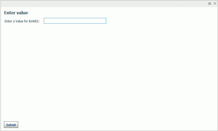Viewport: 218px width, 131px height.
Task: Click the blank area of the form body
Action: click(109, 70)
